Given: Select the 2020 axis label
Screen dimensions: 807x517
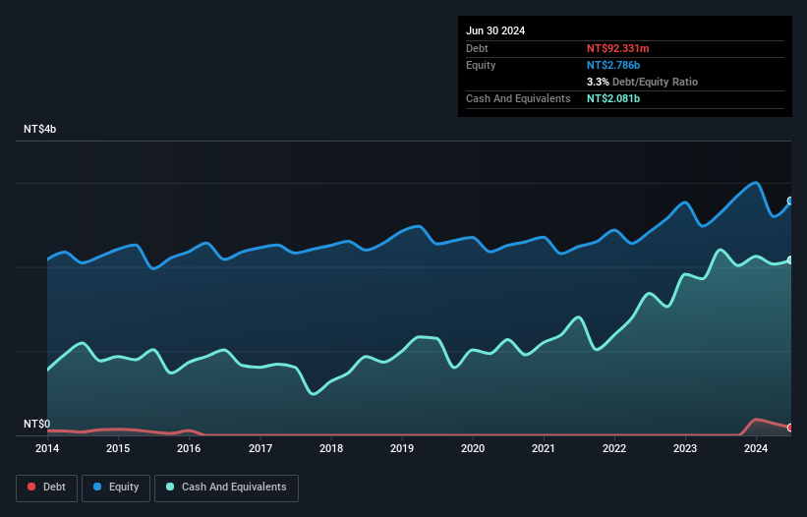Looking at the screenshot, I should [473, 448].
